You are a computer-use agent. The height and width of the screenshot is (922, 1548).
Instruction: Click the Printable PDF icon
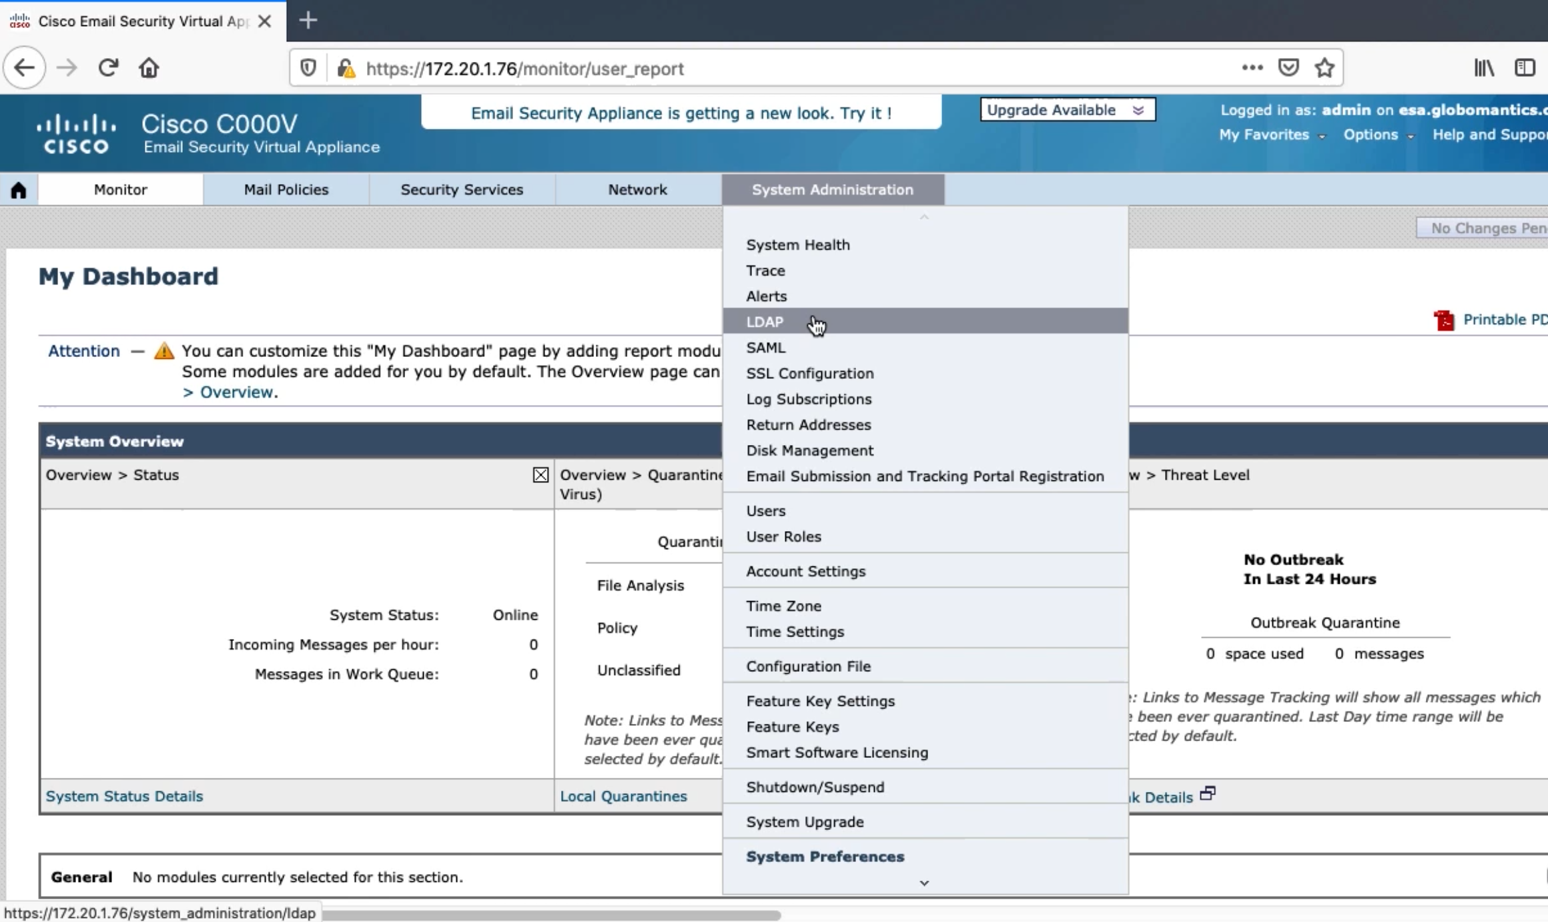pyautogui.click(x=1444, y=320)
